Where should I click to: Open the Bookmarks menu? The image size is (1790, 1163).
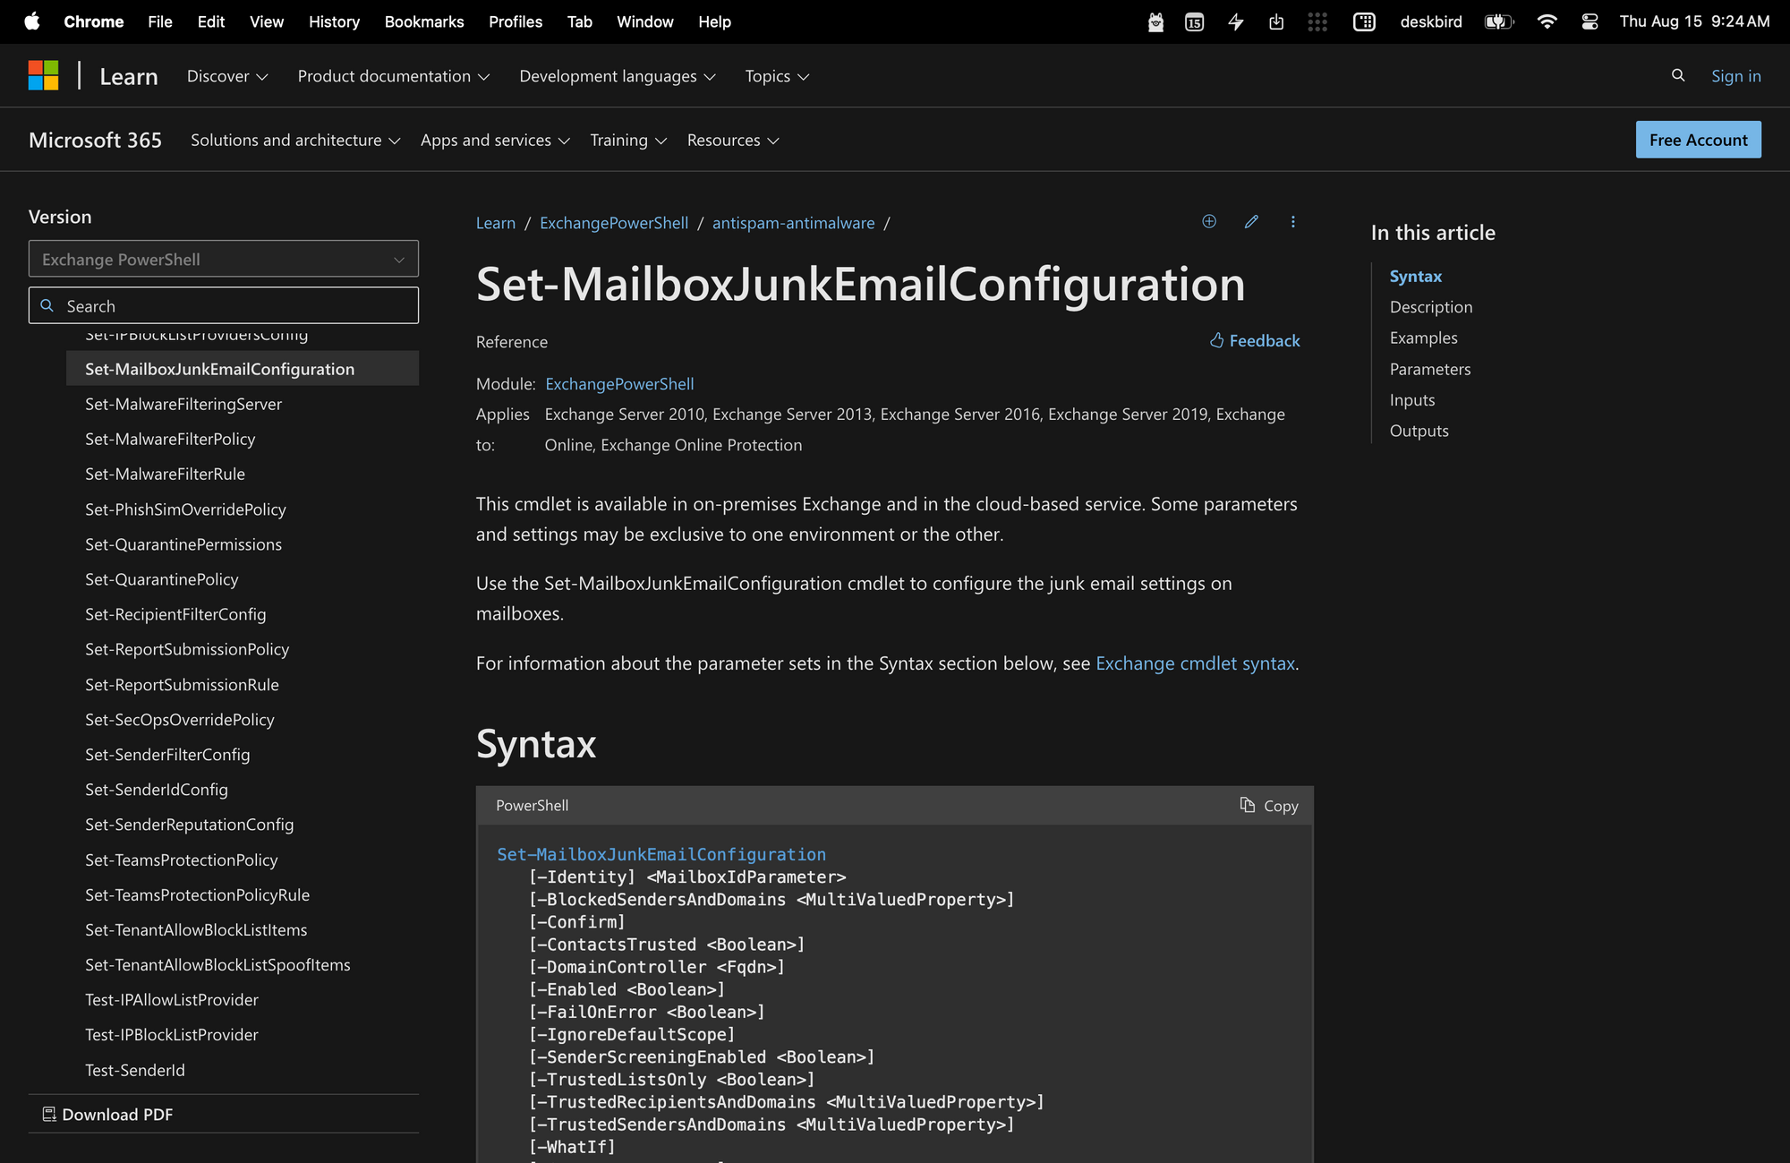point(424,21)
